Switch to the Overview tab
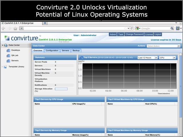 (x=38, y=51)
